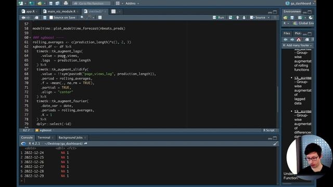
Task: Click the 62:7 cursor position indicator
Action: tap(27, 130)
